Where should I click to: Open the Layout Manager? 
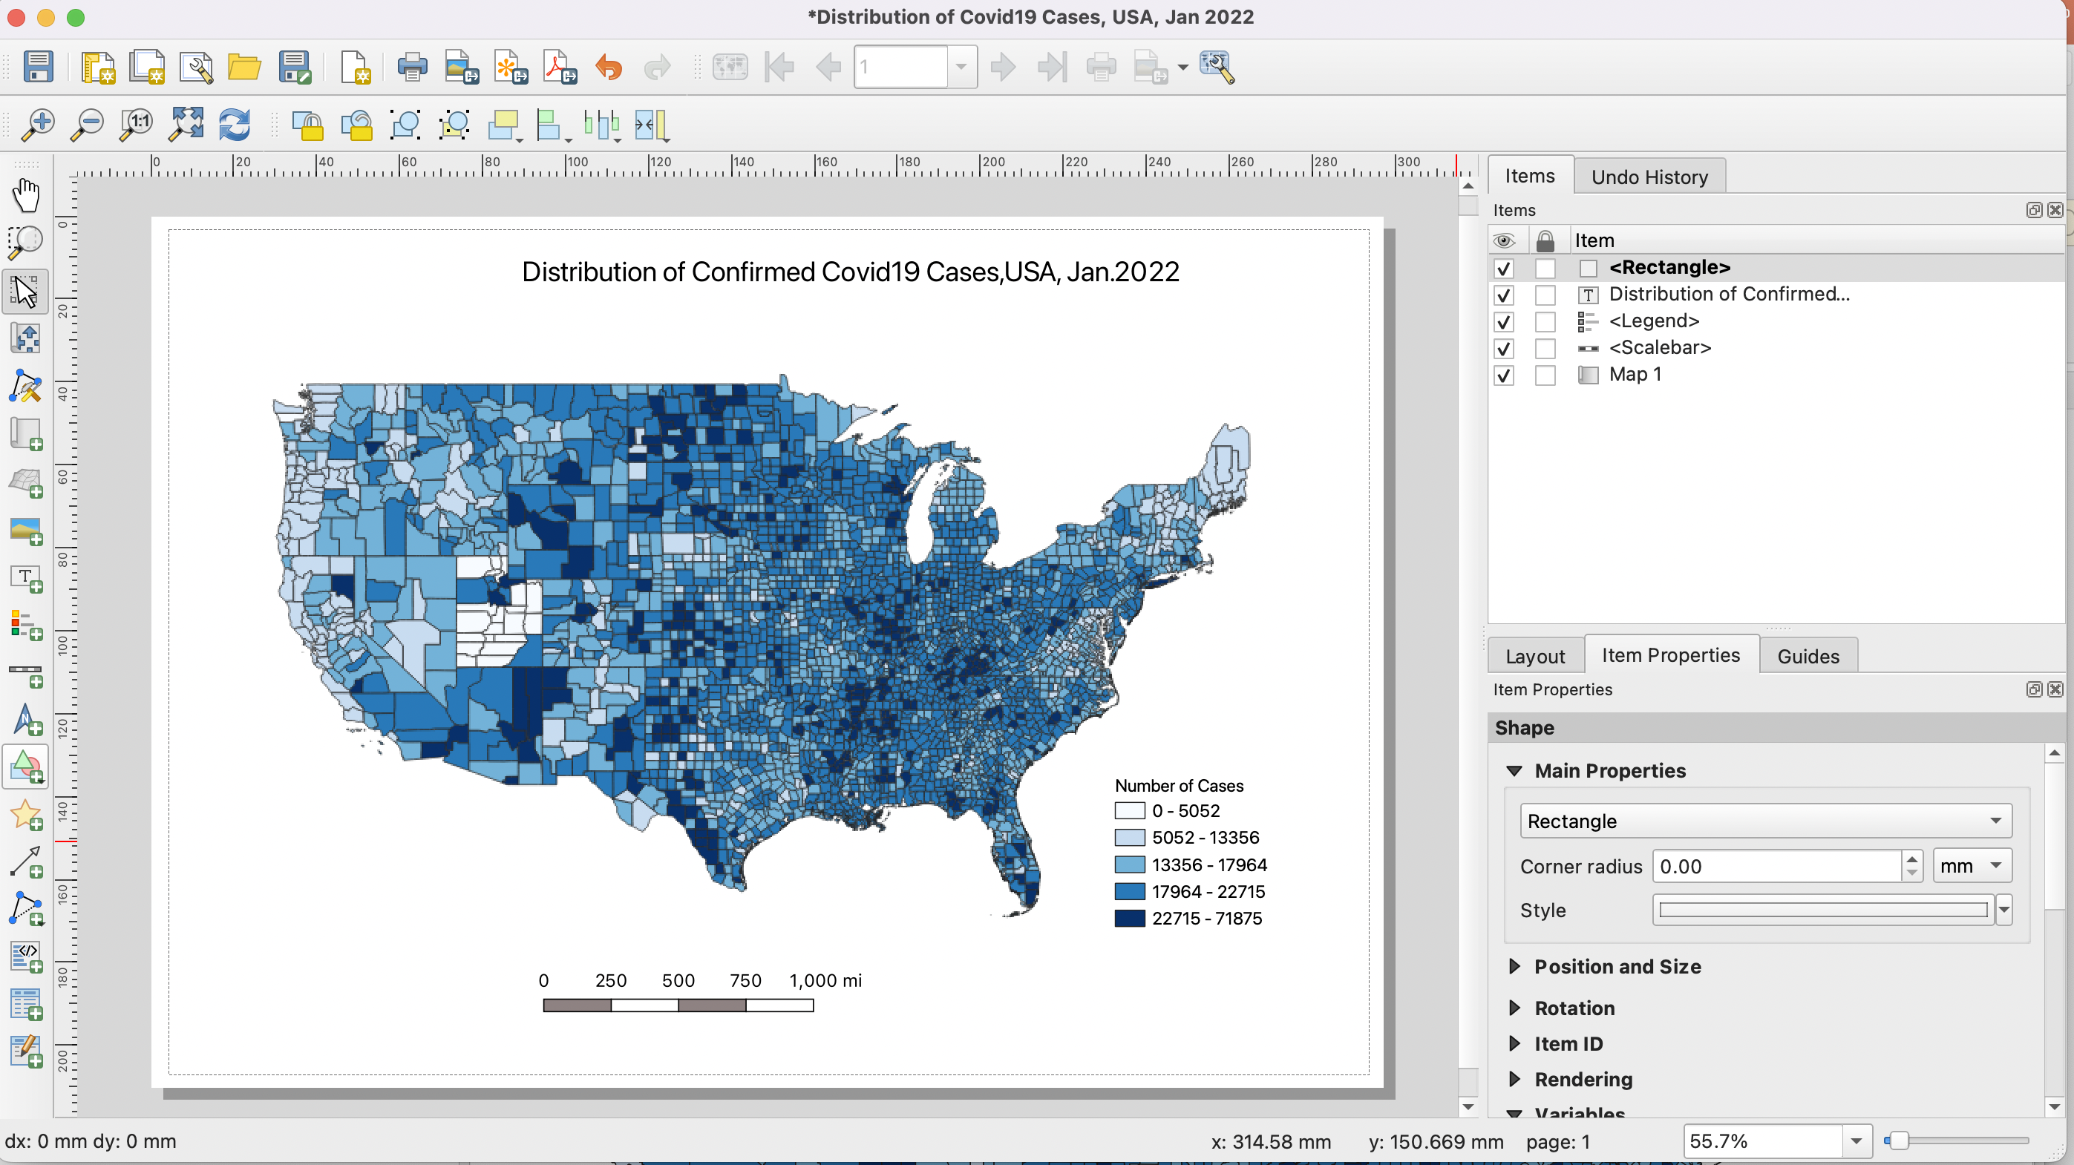coord(196,67)
